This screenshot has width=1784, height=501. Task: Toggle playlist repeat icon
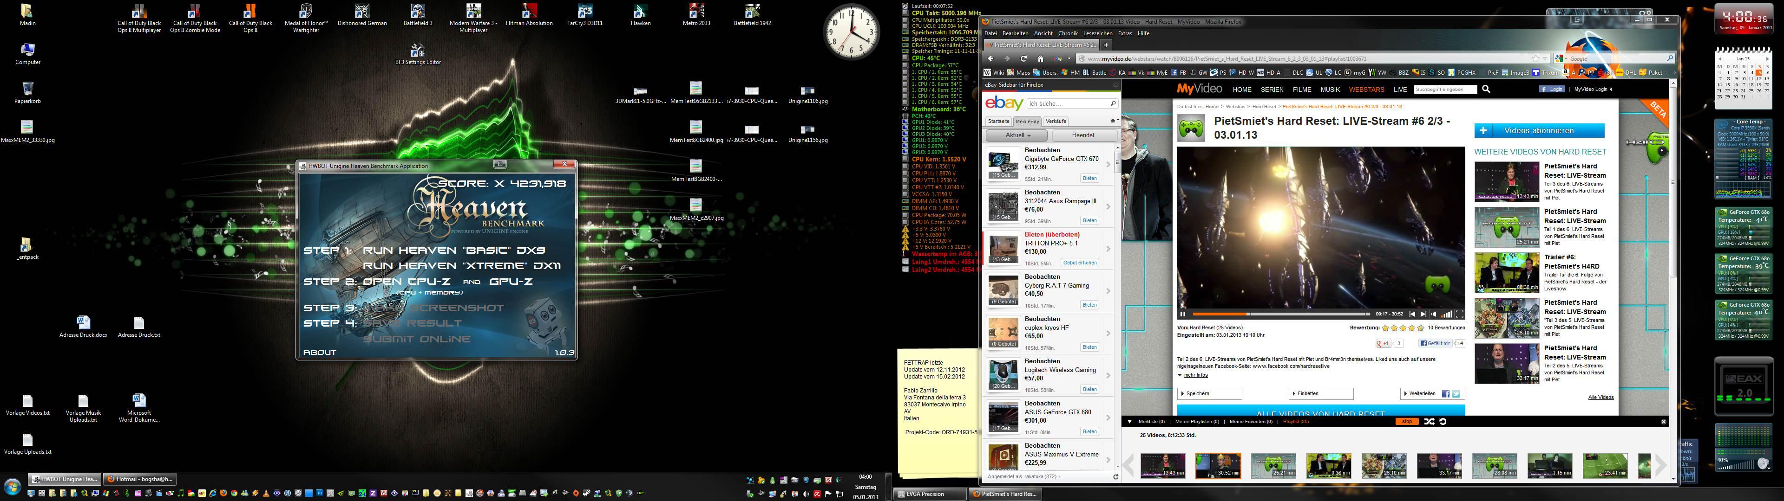click(x=1443, y=421)
